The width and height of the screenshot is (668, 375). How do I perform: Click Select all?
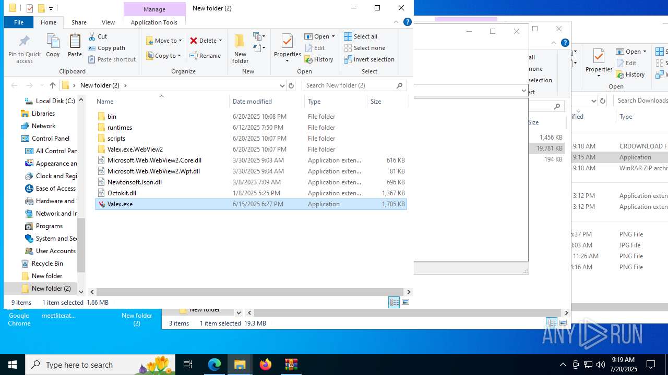361,36
